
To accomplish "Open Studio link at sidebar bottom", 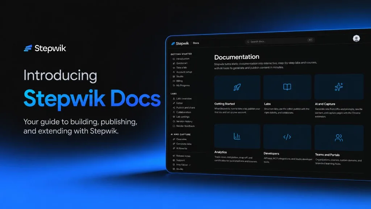I will click(x=180, y=169).
